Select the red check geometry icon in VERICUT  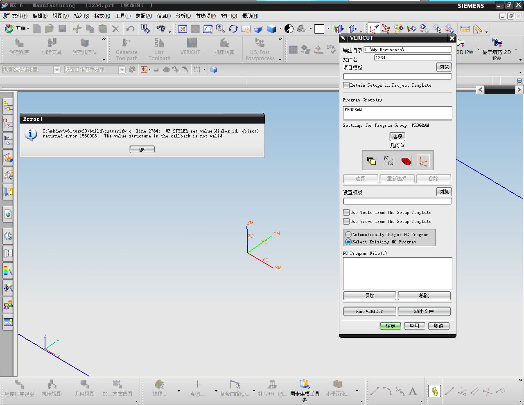[x=406, y=161]
